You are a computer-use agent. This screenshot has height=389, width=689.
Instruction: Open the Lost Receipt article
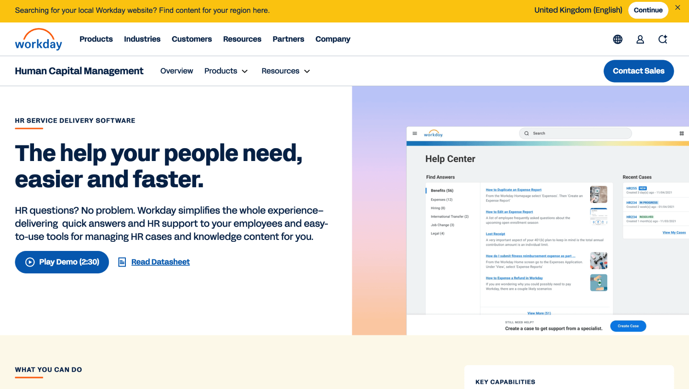(x=495, y=234)
